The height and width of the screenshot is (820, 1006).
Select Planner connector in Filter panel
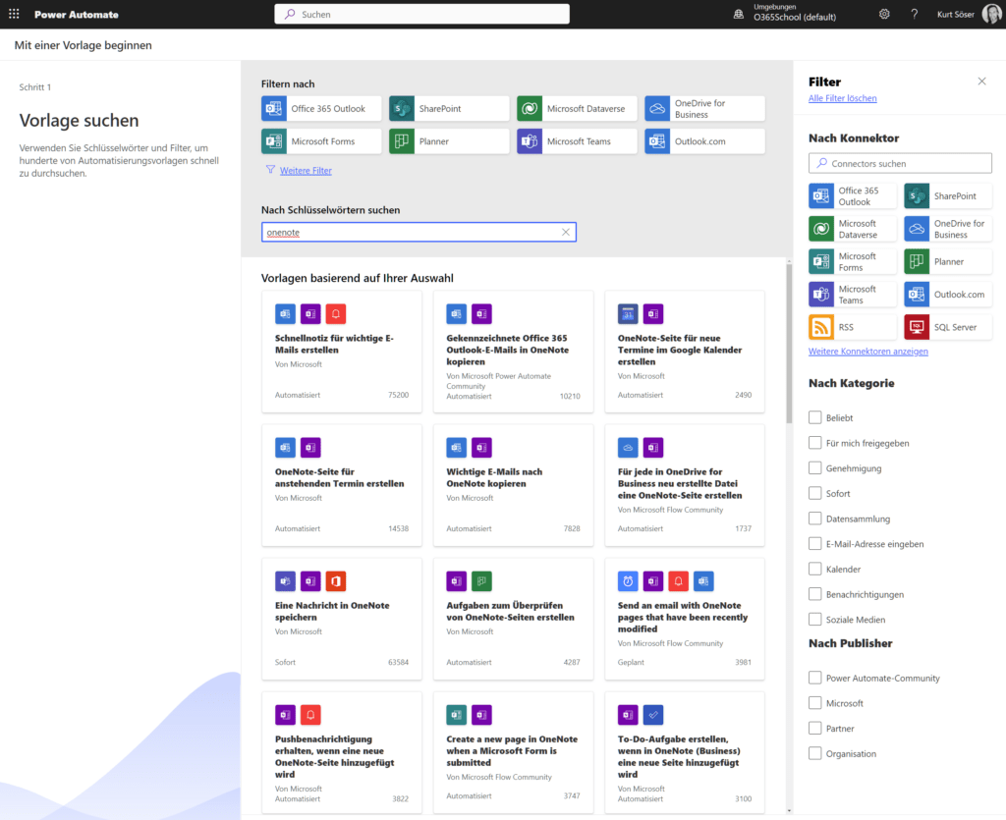[948, 261]
